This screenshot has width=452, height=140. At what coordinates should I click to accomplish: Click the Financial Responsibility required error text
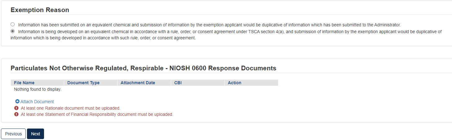(97, 114)
